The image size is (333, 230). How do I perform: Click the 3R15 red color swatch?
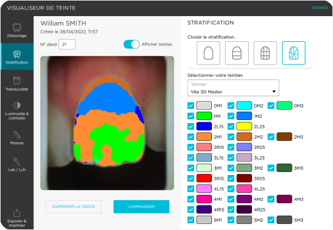click(x=204, y=179)
